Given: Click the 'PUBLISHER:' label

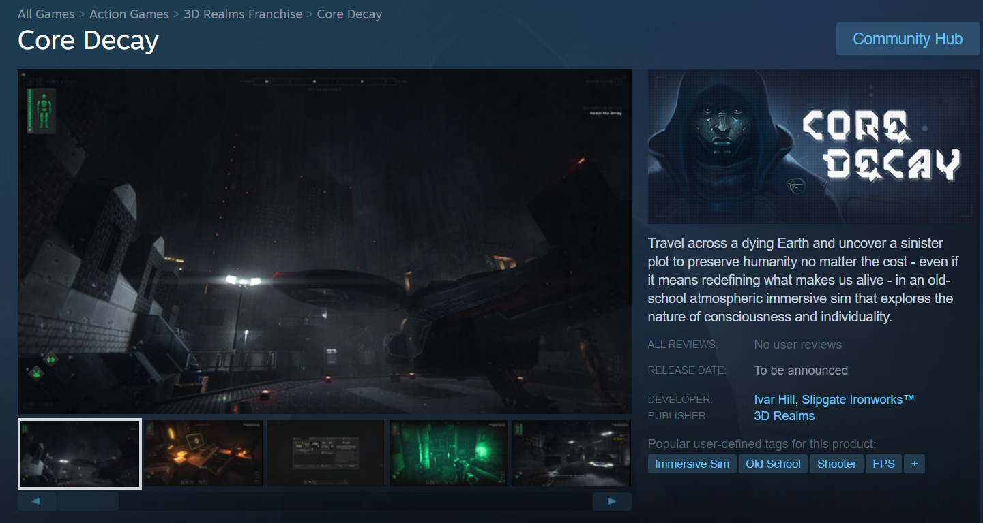Looking at the screenshot, I should point(678,416).
